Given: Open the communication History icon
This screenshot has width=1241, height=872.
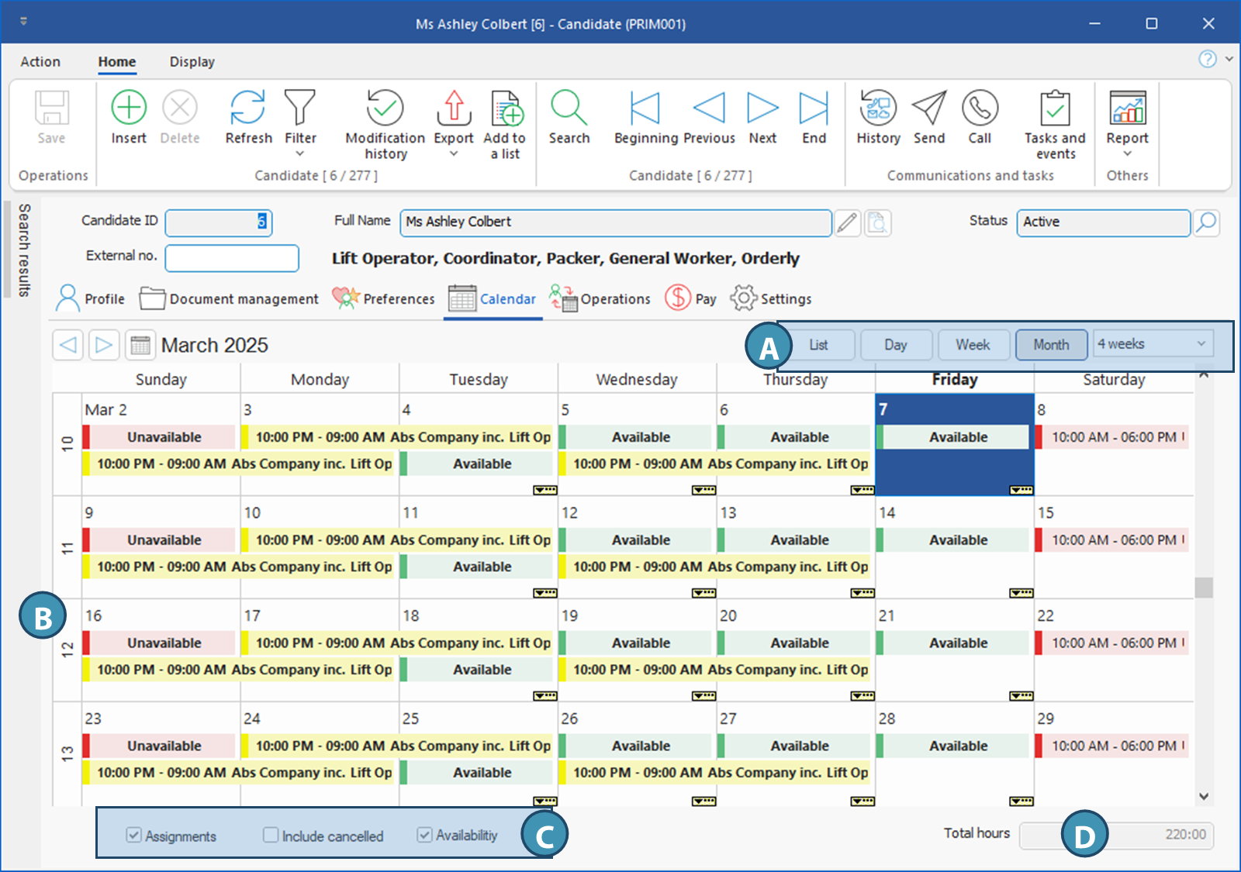Looking at the screenshot, I should [x=878, y=108].
